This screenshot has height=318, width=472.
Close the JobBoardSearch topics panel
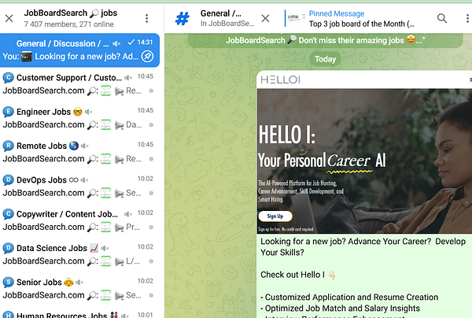click(9, 18)
